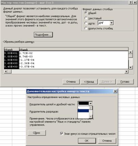Click the 1.72E-02 value in preview
This screenshot has height=146, width=138.
[x=26, y=53]
